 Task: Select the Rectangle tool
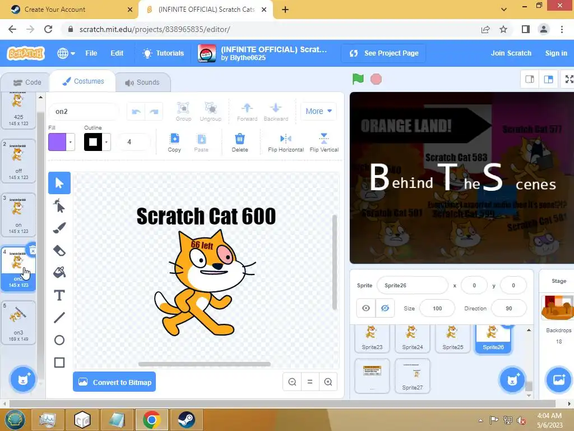pyautogui.click(x=59, y=363)
